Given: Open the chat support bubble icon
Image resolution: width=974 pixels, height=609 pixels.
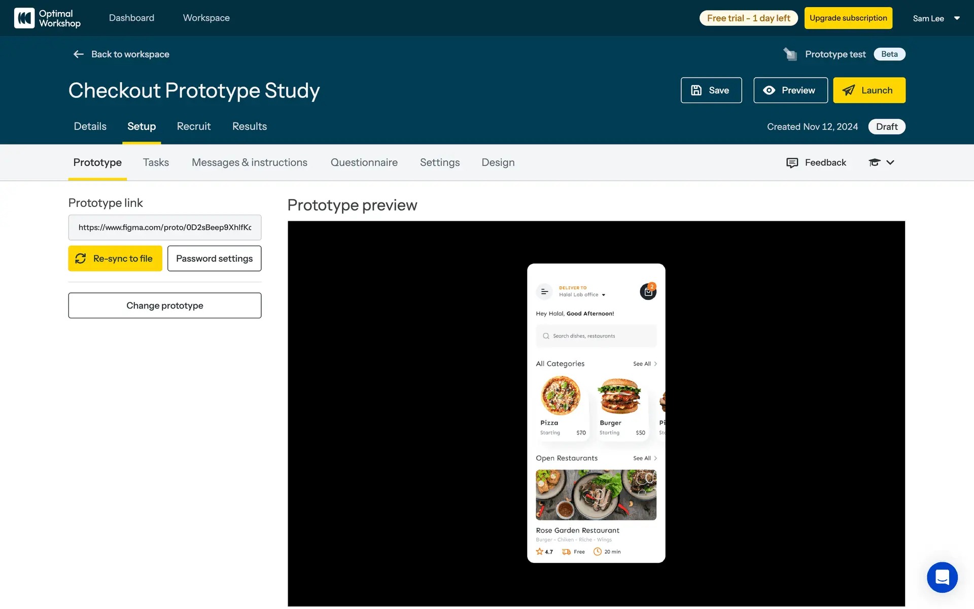Looking at the screenshot, I should coord(942,577).
